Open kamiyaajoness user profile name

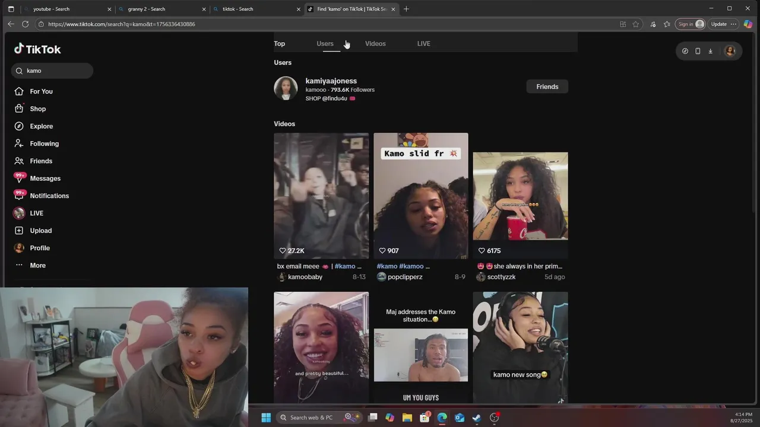[331, 81]
